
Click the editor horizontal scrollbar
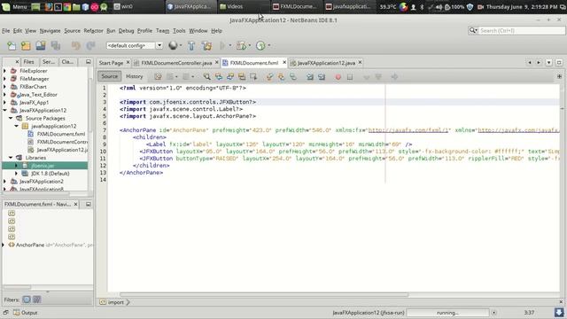264,294
